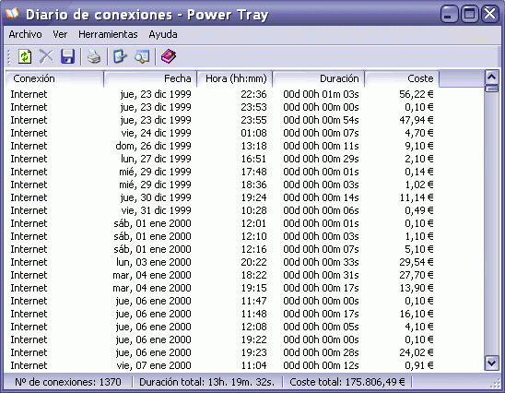The height and width of the screenshot is (393, 505).
Task: Click Internet in the 01:08 row
Action: tap(29, 133)
